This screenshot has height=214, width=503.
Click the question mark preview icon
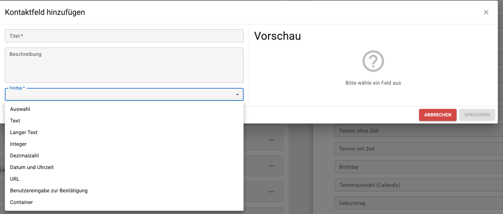373,61
